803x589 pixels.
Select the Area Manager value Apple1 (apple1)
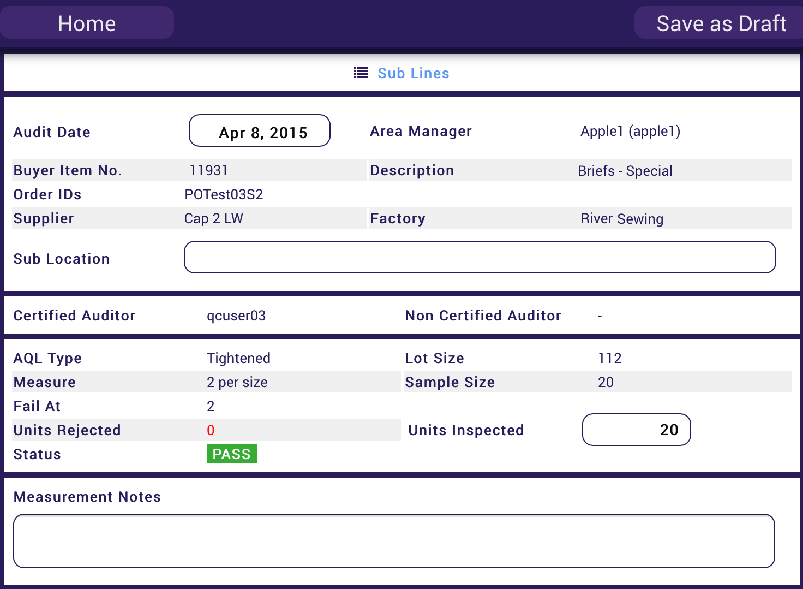(x=630, y=131)
